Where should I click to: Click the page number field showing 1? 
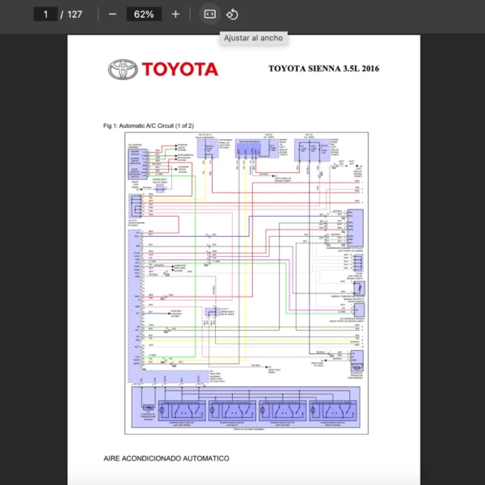[45, 15]
